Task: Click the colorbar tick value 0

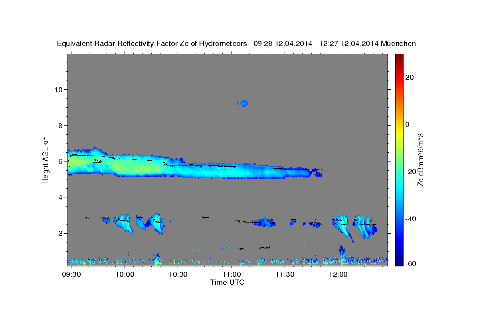Action: [x=408, y=124]
